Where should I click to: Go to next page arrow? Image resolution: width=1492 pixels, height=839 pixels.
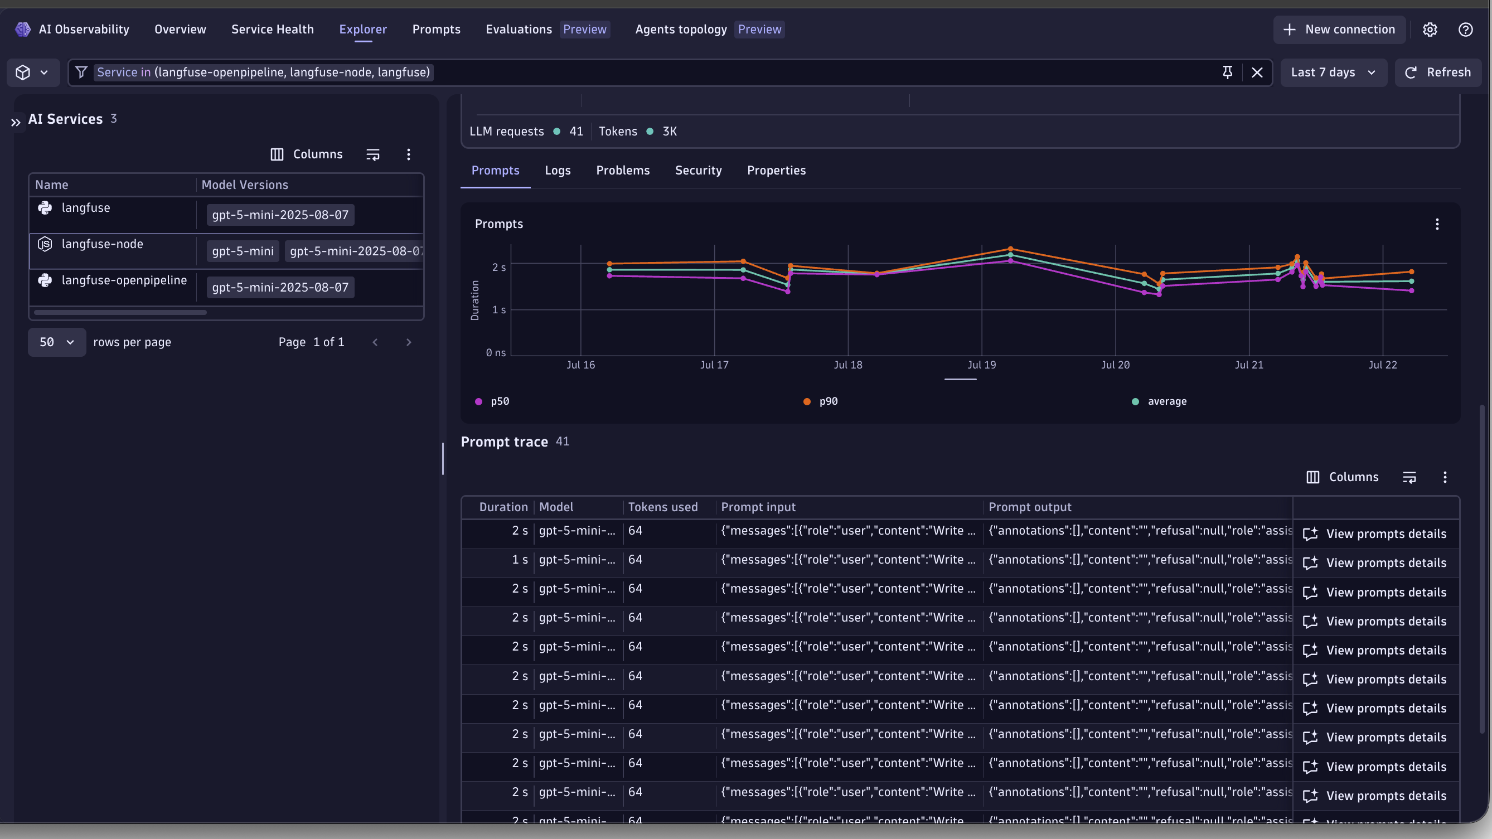tap(408, 342)
